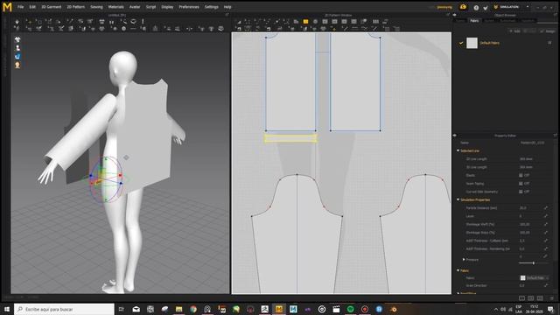Image resolution: width=560 pixels, height=315 pixels.
Task: Open the Materials menu
Action: tap(115, 7)
